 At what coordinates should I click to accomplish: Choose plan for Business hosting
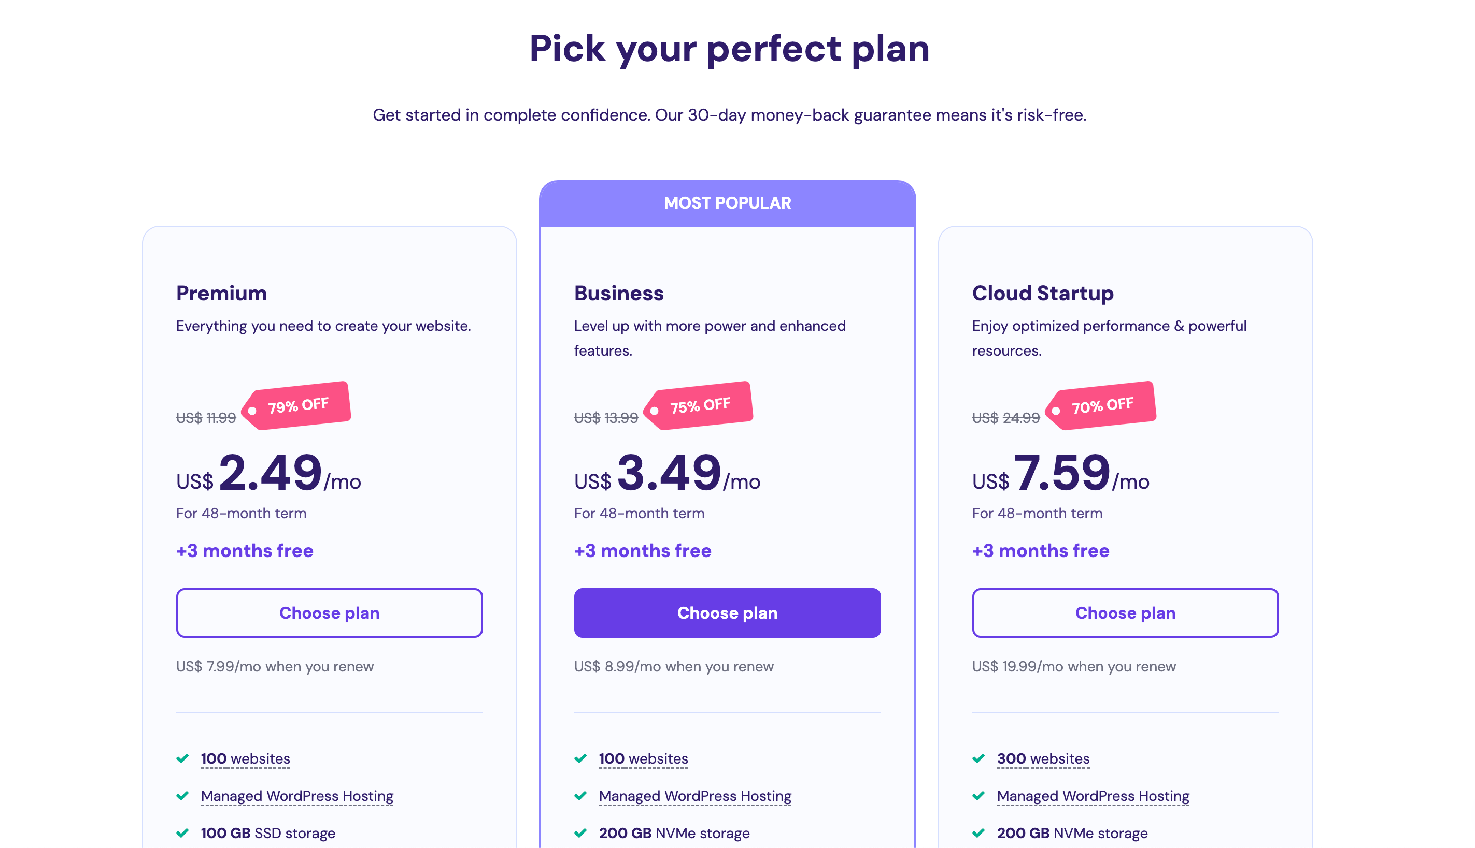coord(727,613)
